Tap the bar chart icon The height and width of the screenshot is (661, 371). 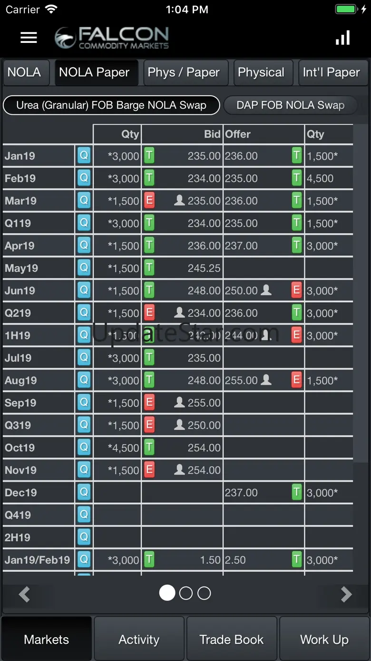342,38
